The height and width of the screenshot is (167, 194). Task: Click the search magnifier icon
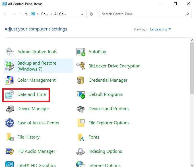point(187,14)
